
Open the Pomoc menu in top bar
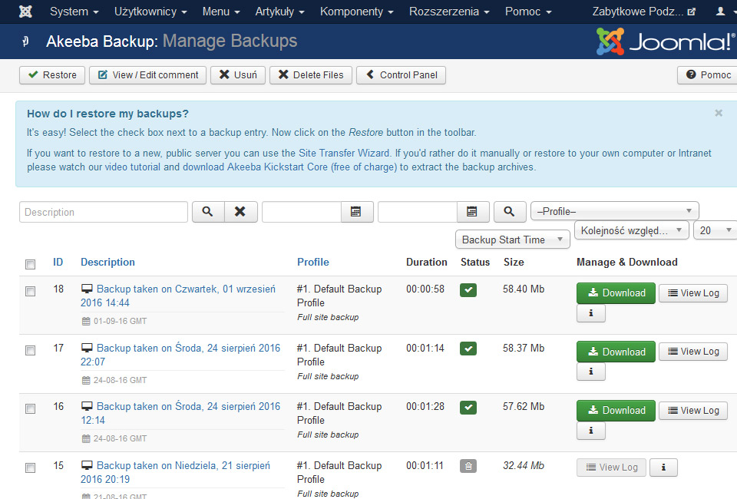point(528,12)
